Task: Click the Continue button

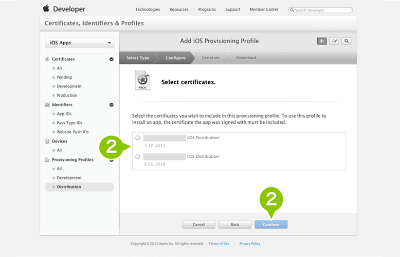Action: (x=271, y=225)
